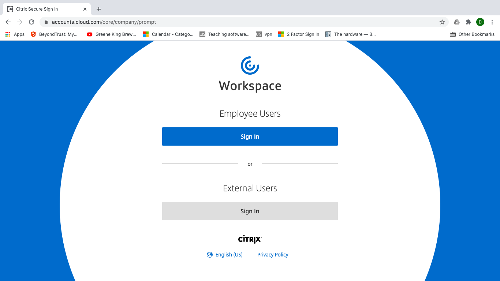Open the Calendar - Catego bookmark
The image size is (500, 281).
pos(168,34)
